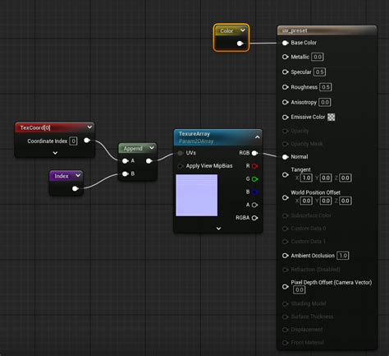Click the Normal input pin
The image size is (389, 356).
[x=285, y=157]
